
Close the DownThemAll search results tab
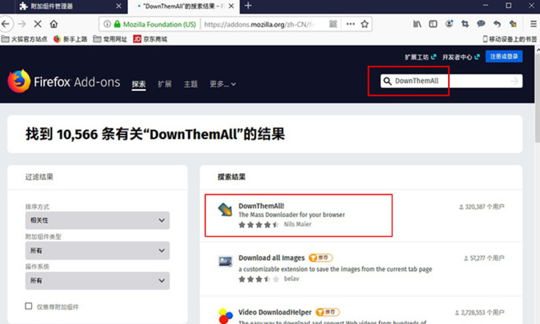tap(231, 6)
